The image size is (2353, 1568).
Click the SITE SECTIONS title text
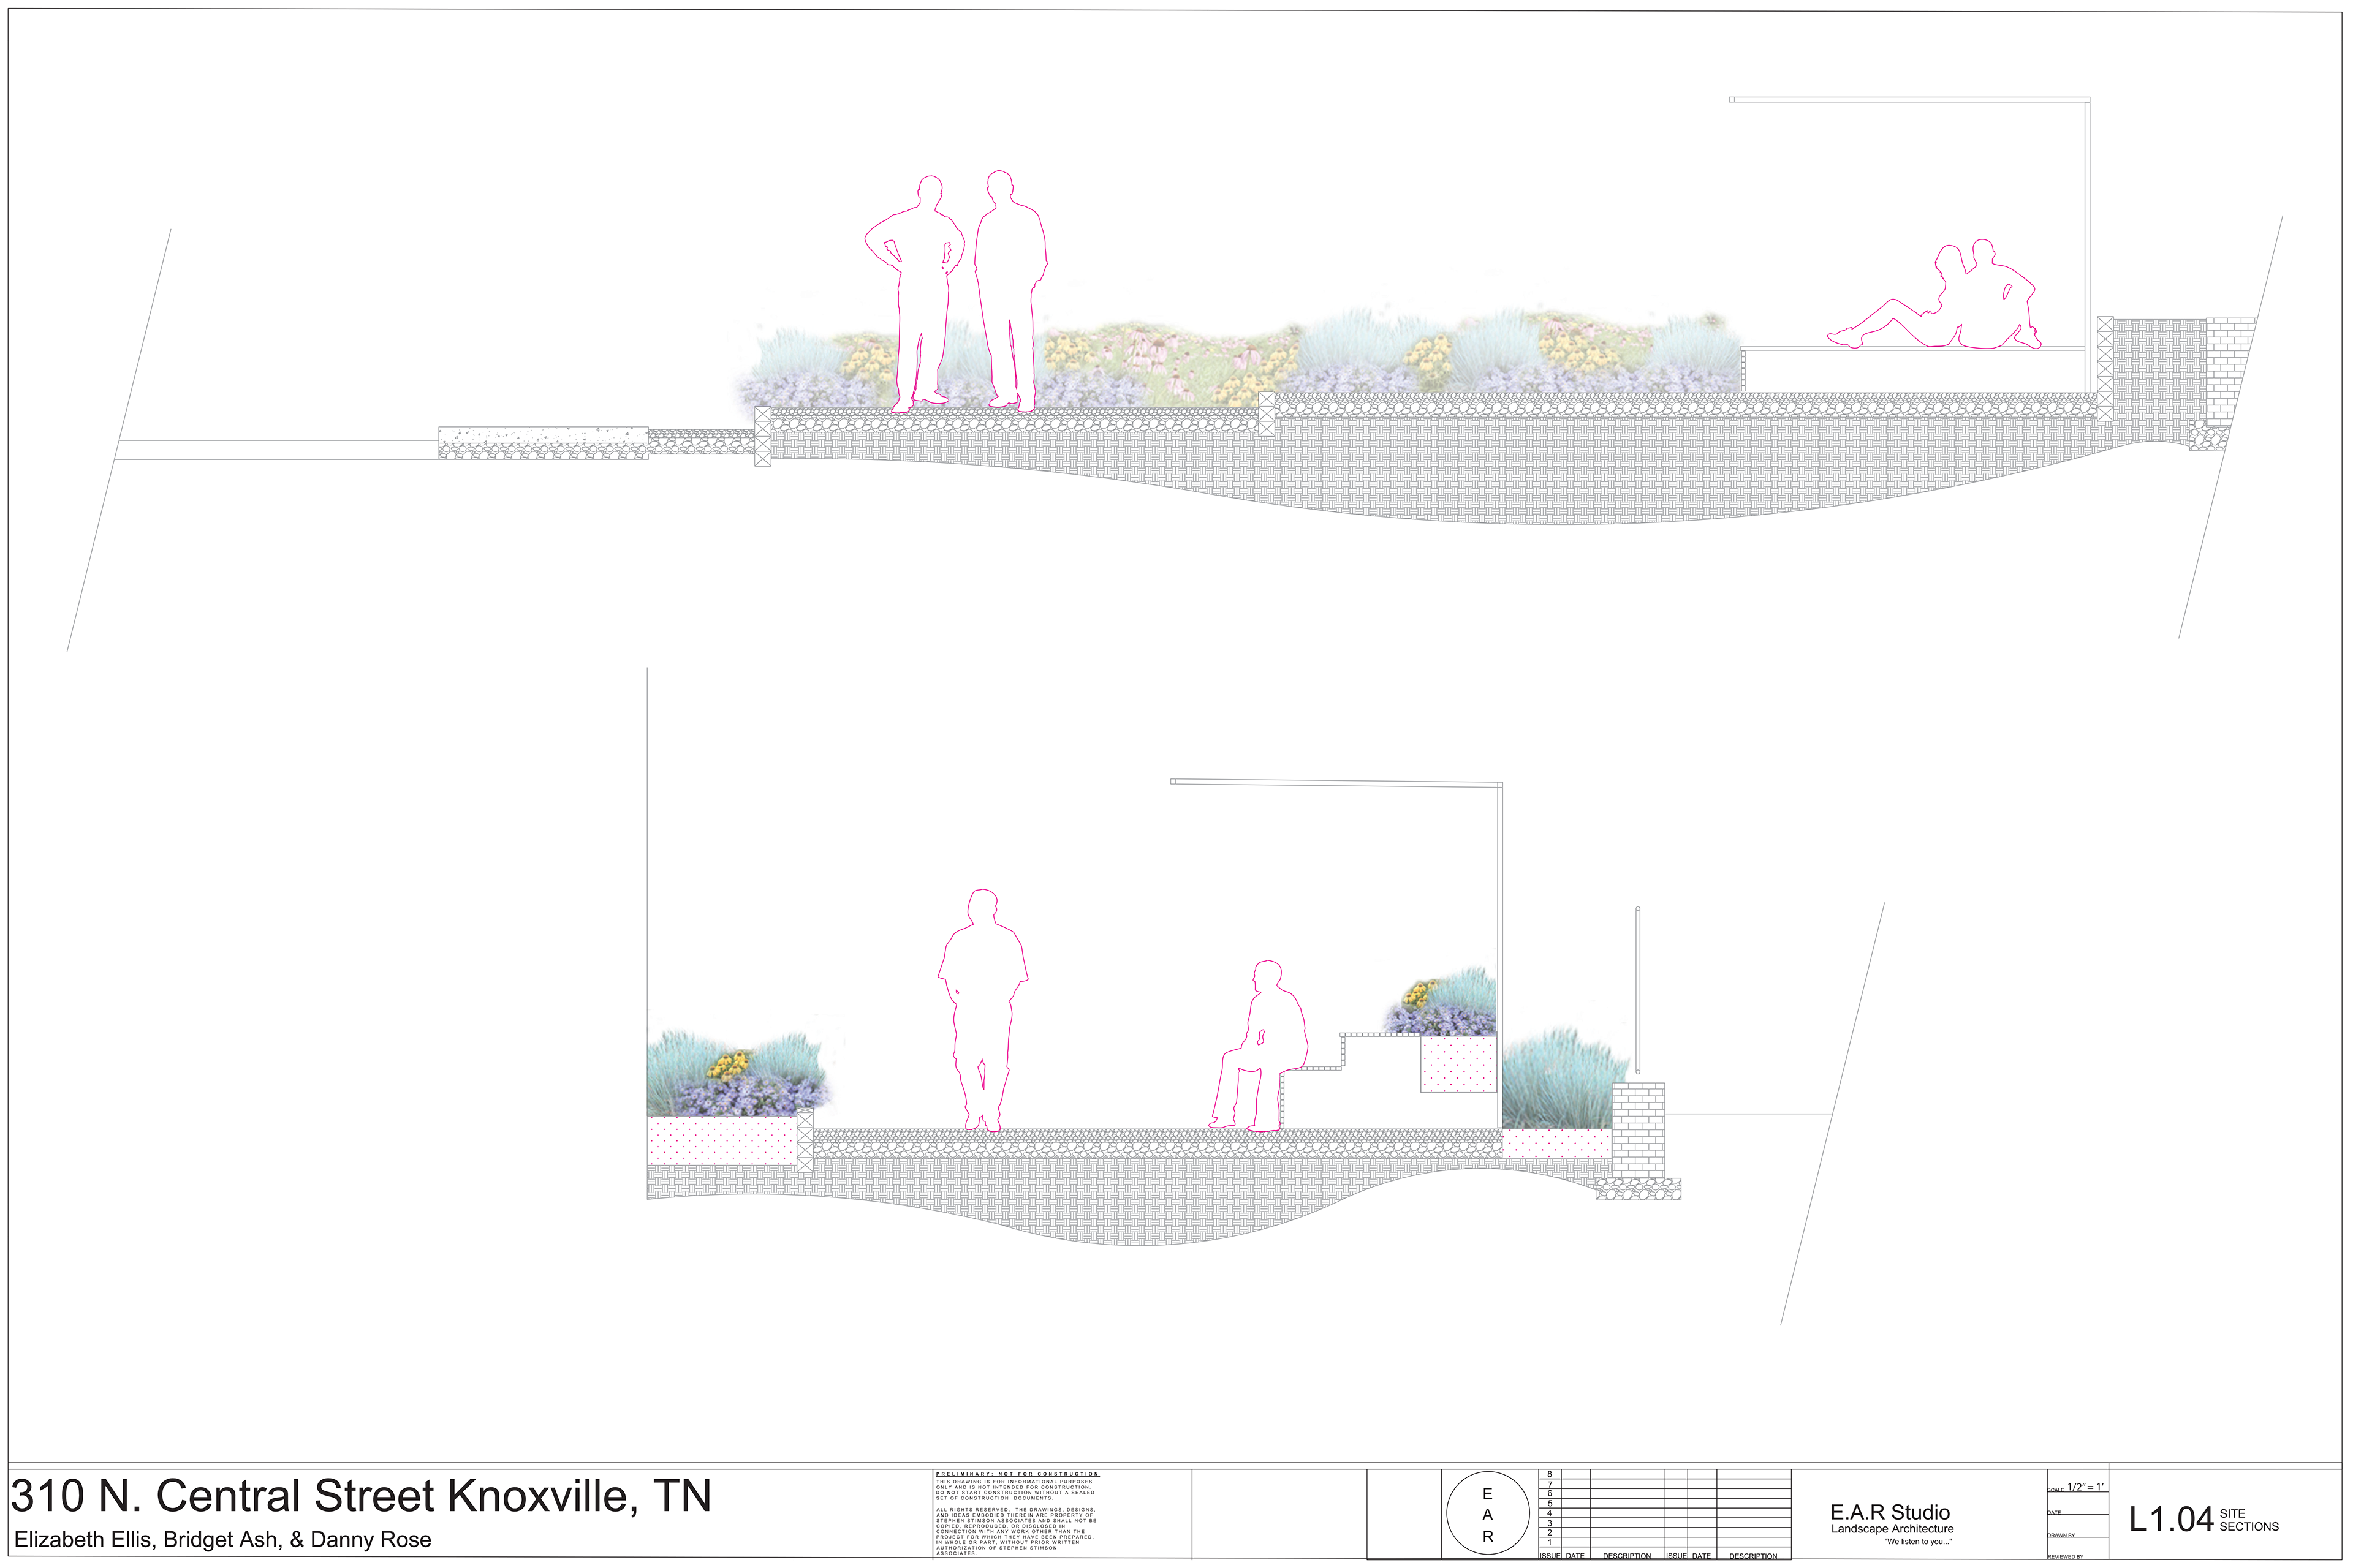point(2248,1520)
